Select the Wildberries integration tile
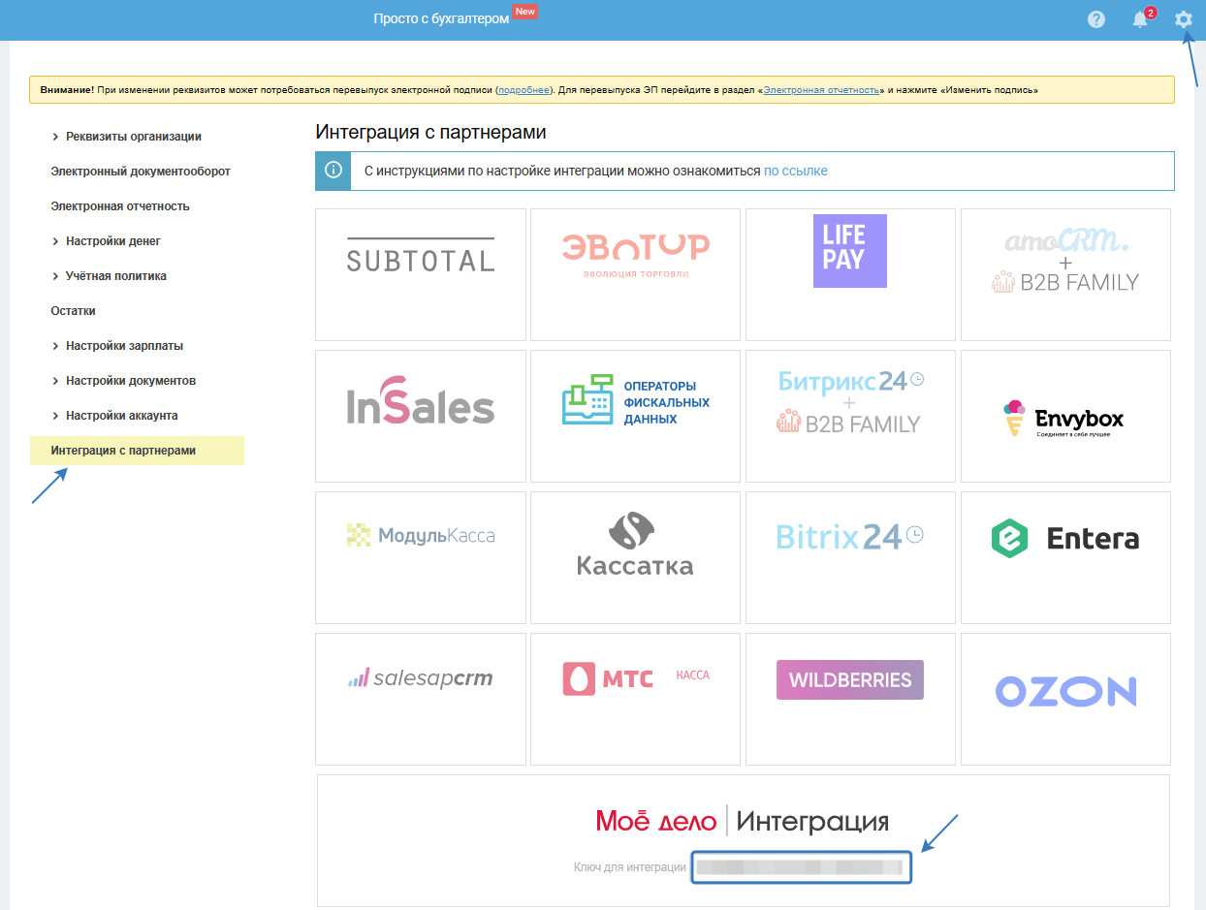Image resolution: width=1206 pixels, height=910 pixels. coord(850,699)
